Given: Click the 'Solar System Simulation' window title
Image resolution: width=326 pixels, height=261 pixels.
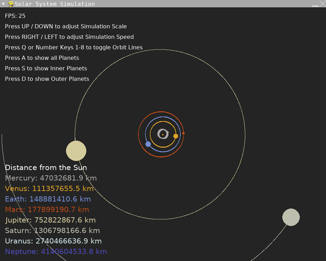Looking at the screenshot, I should pyautogui.click(x=55, y=4).
